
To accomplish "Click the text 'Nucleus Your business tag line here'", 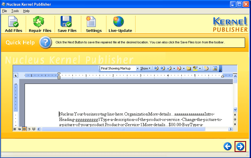I will tap(91, 114).
